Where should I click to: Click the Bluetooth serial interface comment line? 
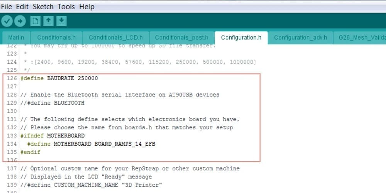120,95
